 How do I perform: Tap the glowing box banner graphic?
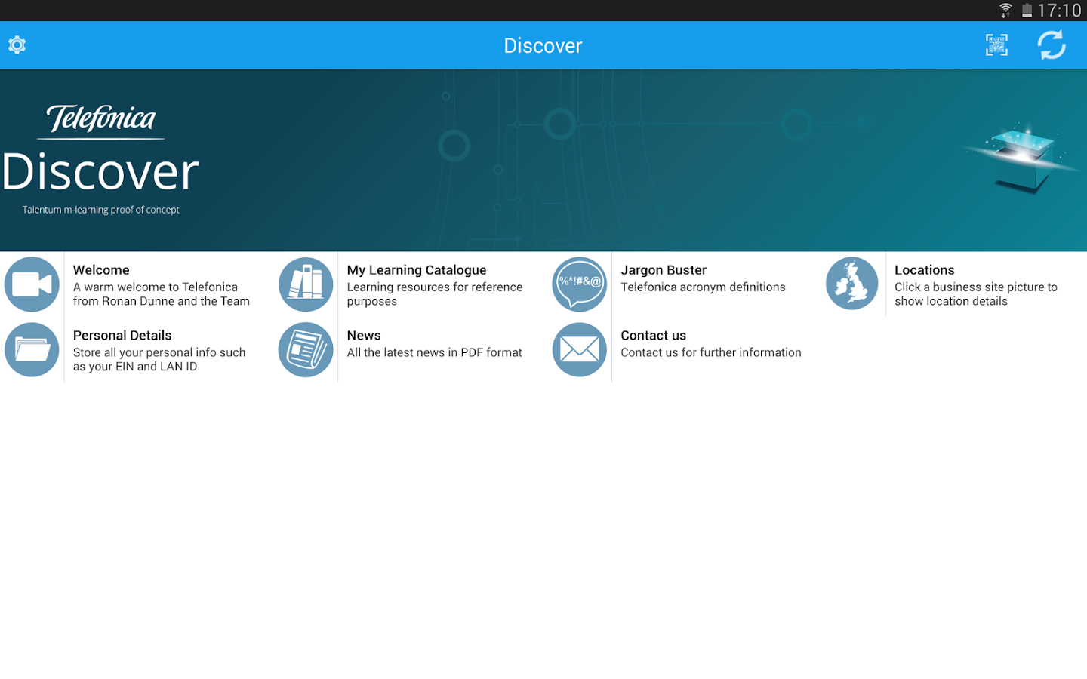(1021, 157)
